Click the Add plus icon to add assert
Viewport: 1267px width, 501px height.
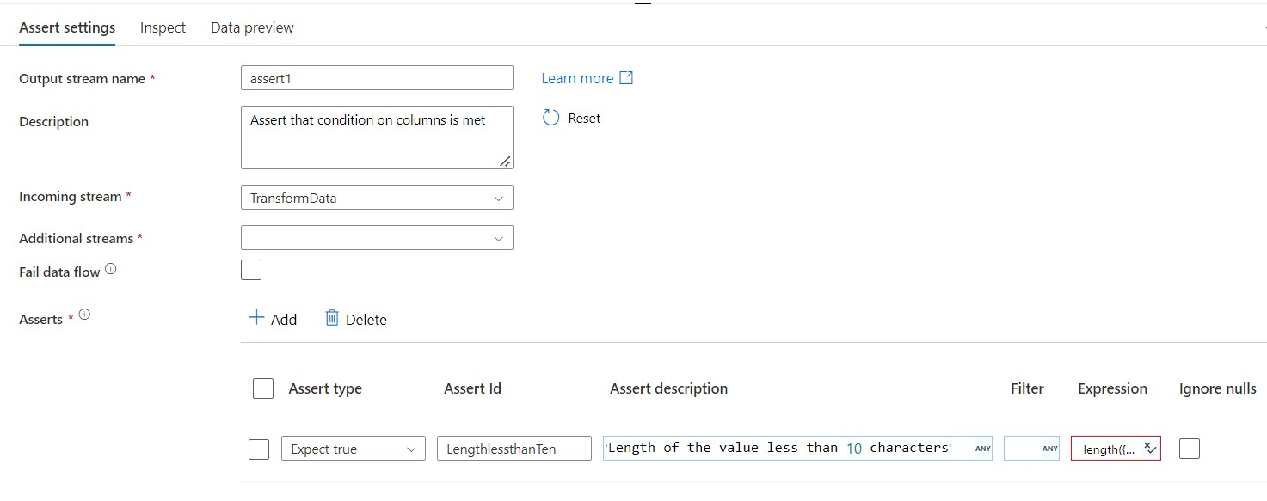(x=256, y=318)
